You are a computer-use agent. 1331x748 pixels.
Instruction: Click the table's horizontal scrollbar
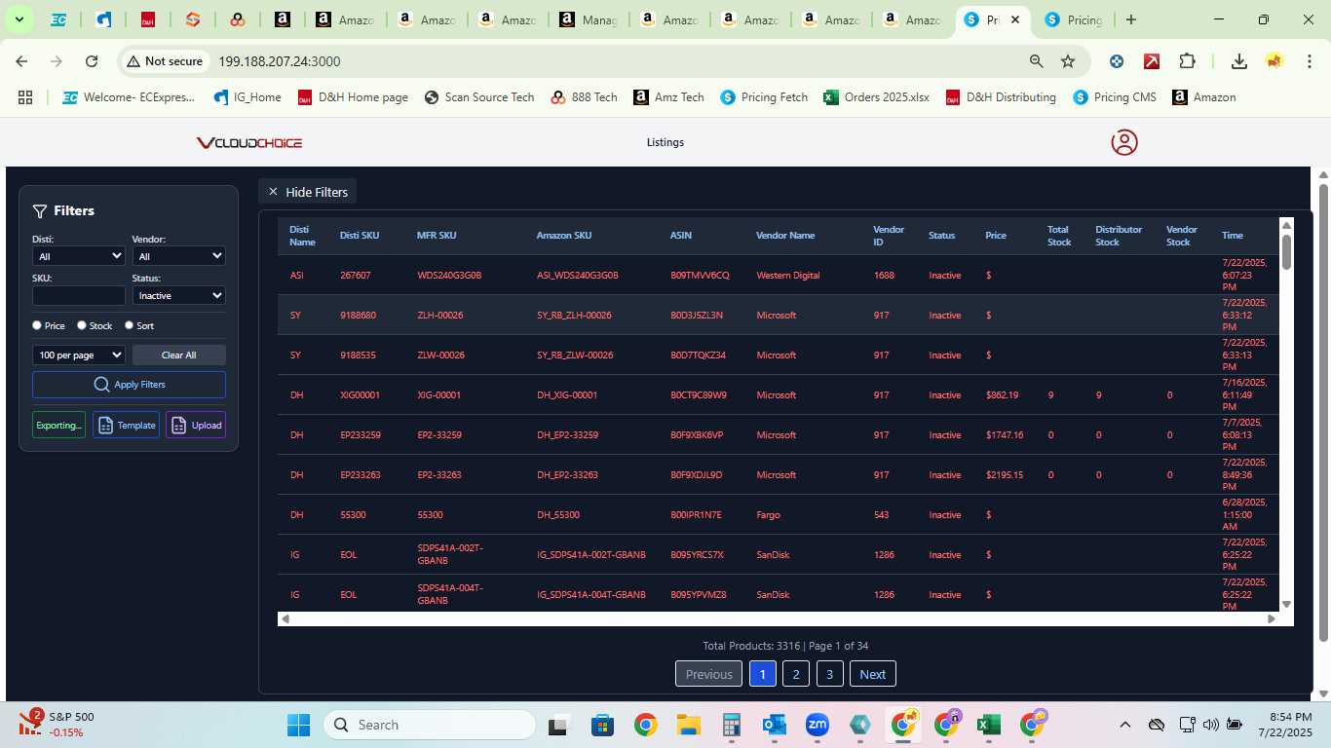pos(778,618)
